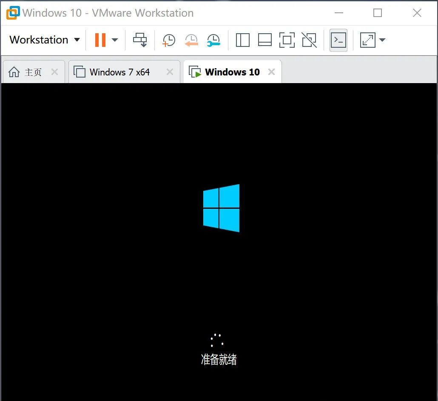Send Ctrl+Alt+Del to the guest
The height and width of the screenshot is (401, 438).
(x=140, y=40)
